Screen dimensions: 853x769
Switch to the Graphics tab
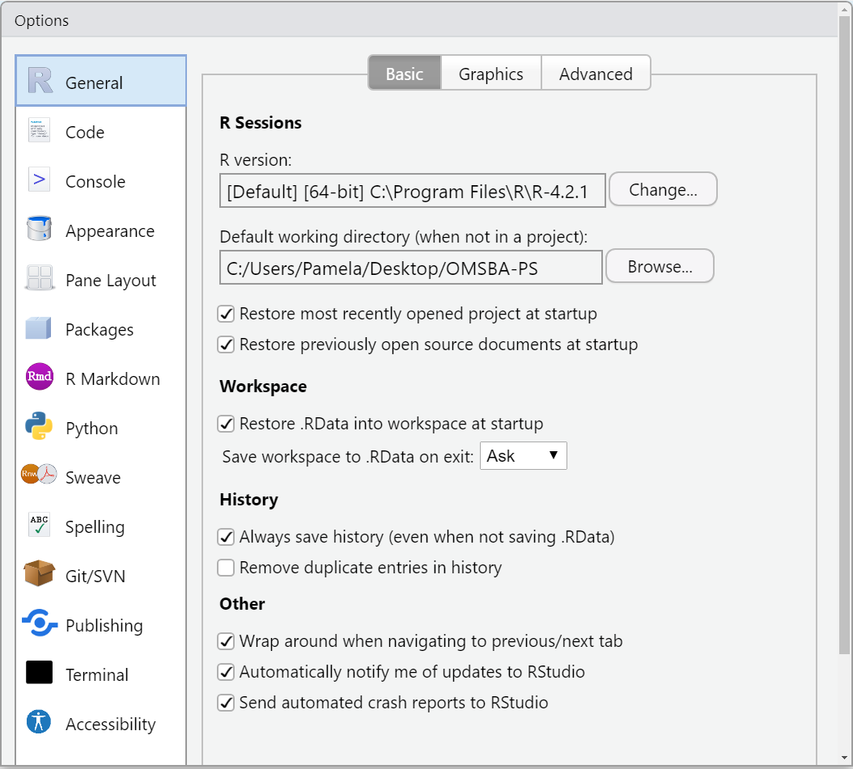pos(490,74)
